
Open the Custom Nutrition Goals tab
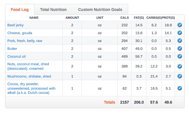pyautogui.click(x=100, y=9)
